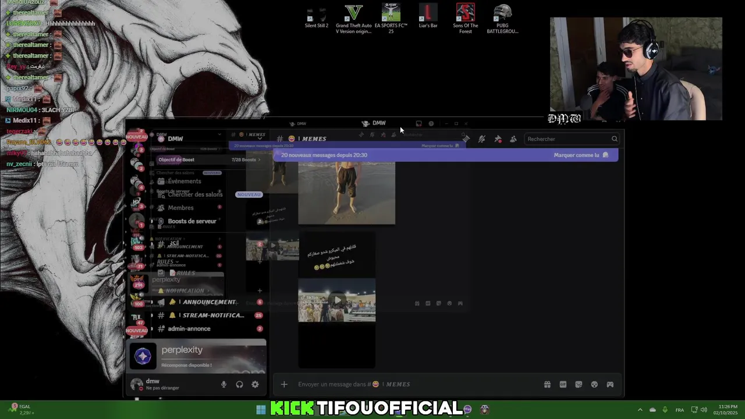Play TikTok video thumbnail in chat
Viewport: 745px width, 419px height.
(x=337, y=300)
